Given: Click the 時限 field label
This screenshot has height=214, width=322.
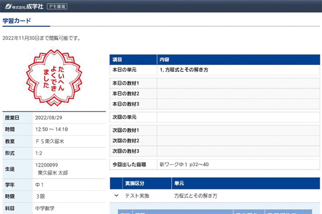Looking at the screenshot, I should (x=10, y=196).
